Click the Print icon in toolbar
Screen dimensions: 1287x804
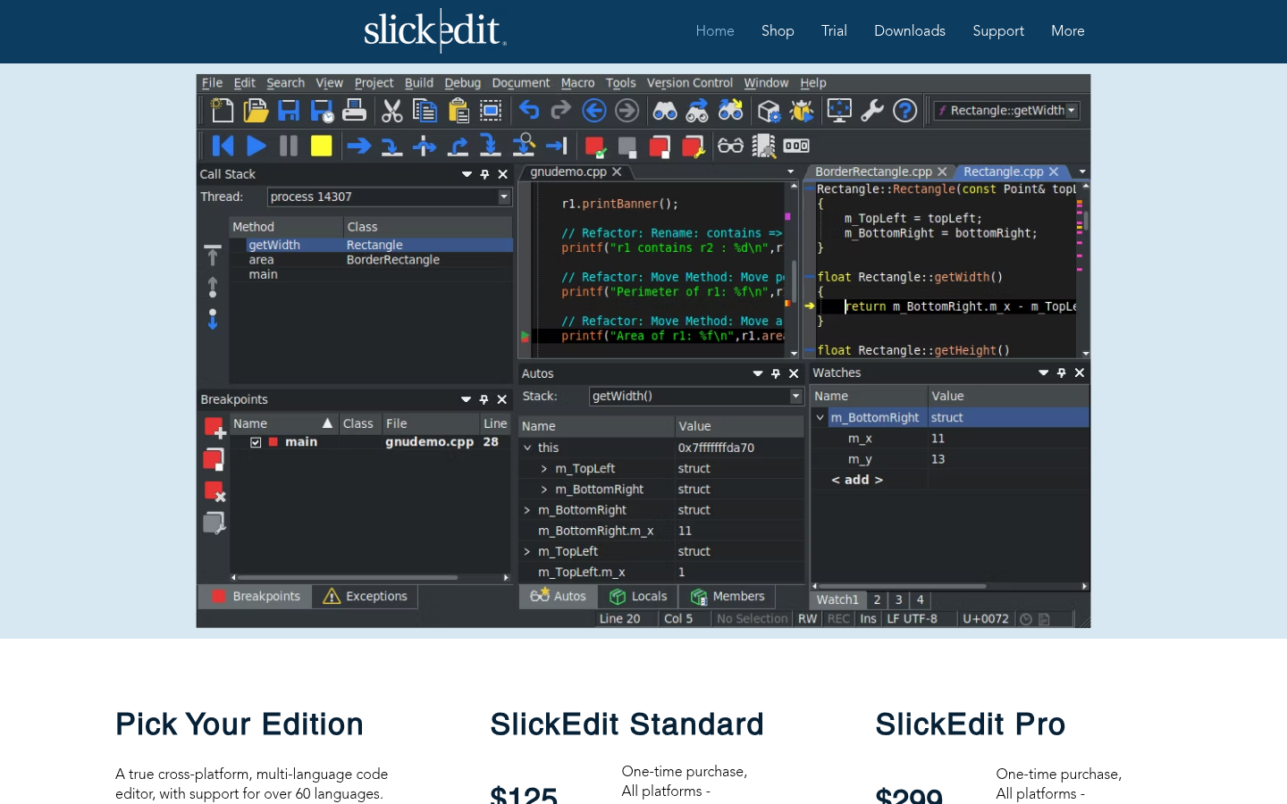pyautogui.click(x=355, y=111)
